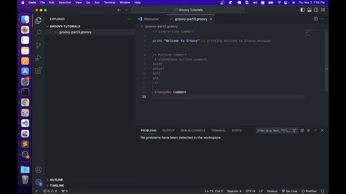
Task: Change the LF end of line sequence
Action: pyautogui.click(x=261, y=191)
